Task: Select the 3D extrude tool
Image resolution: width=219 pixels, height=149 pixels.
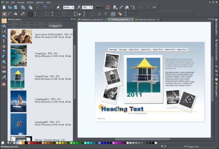Action: click(x=4, y=72)
